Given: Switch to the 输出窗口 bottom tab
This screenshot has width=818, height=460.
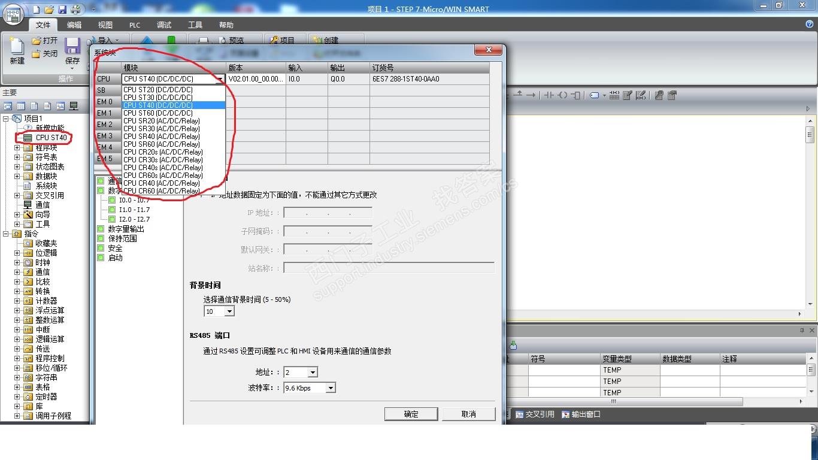Looking at the screenshot, I should point(581,414).
